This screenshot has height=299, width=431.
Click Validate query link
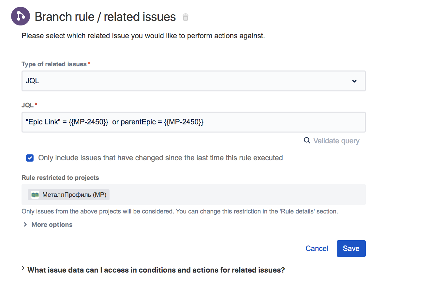(336, 141)
